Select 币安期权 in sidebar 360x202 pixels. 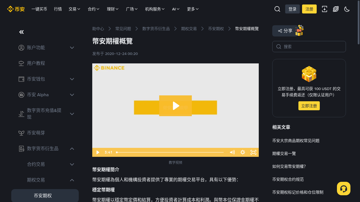coord(45,196)
